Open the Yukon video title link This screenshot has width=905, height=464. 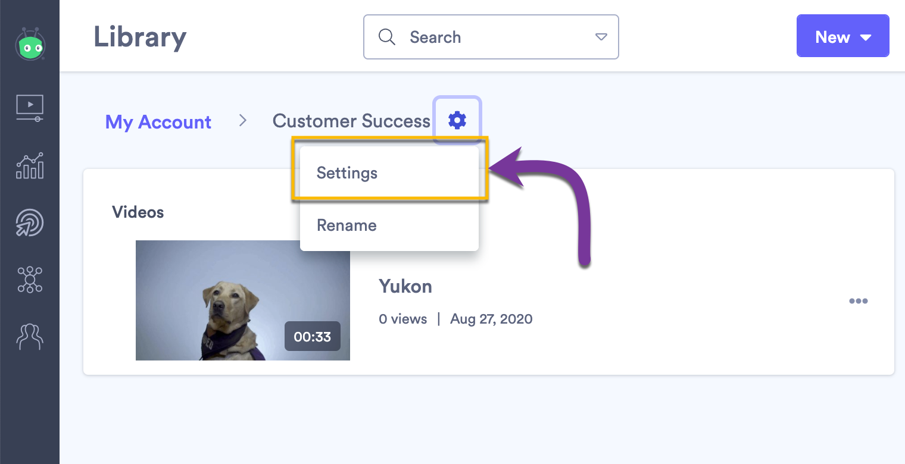coord(405,286)
